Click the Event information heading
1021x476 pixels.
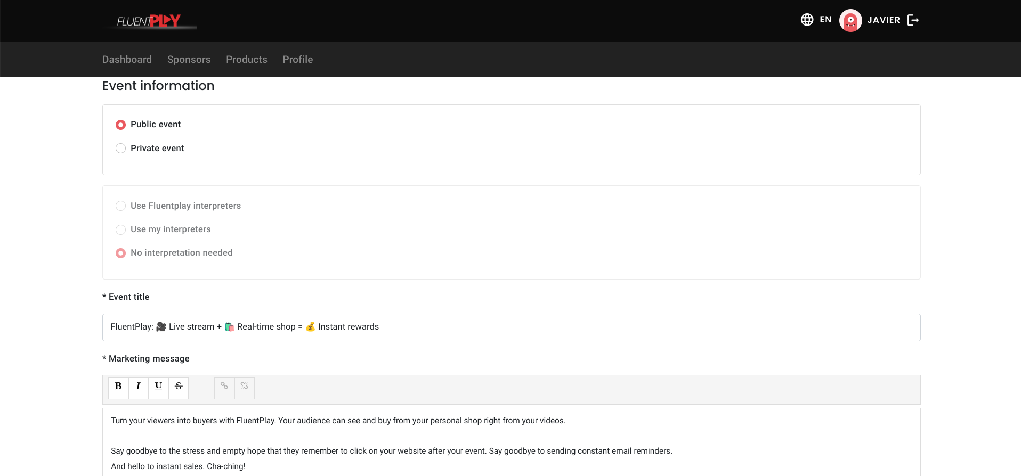(158, 86)
